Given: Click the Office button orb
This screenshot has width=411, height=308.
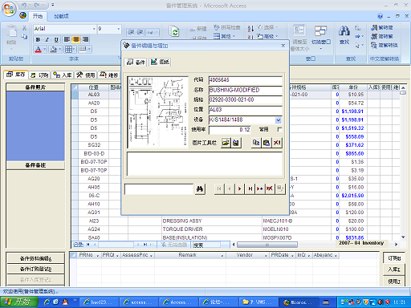Looking at the screenshot, I should (9, 10).
